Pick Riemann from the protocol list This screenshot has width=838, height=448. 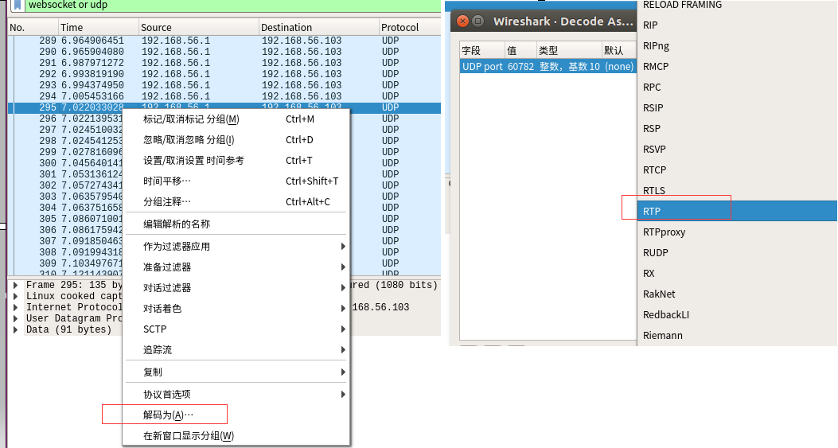[x=737, y=336]
